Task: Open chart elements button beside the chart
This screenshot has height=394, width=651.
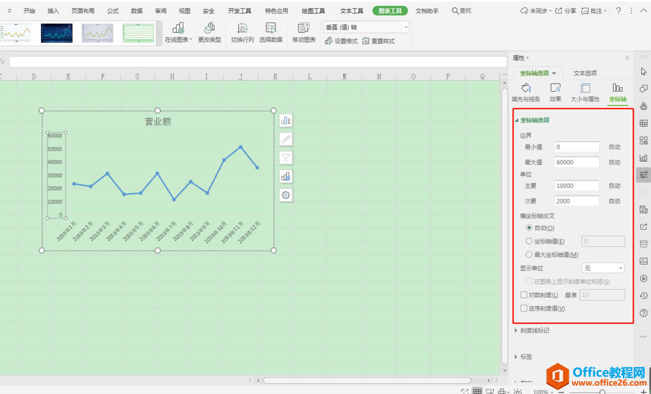Action: [x=286, y=121]
